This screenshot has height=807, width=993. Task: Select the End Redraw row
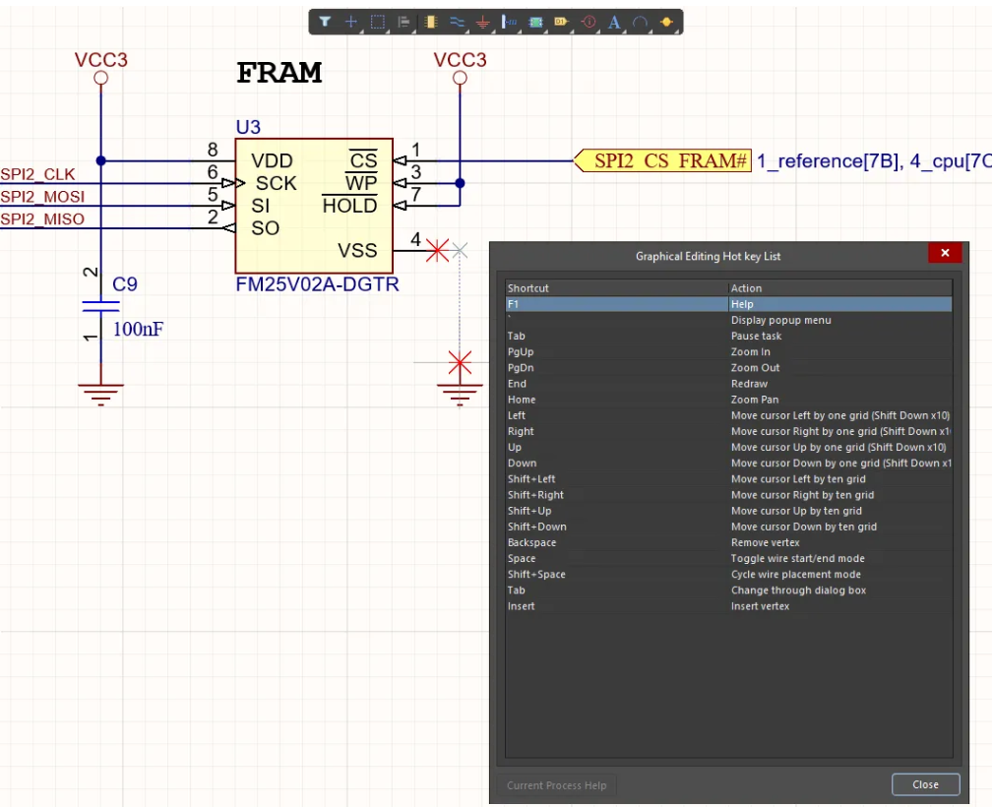tap(728, 383)
